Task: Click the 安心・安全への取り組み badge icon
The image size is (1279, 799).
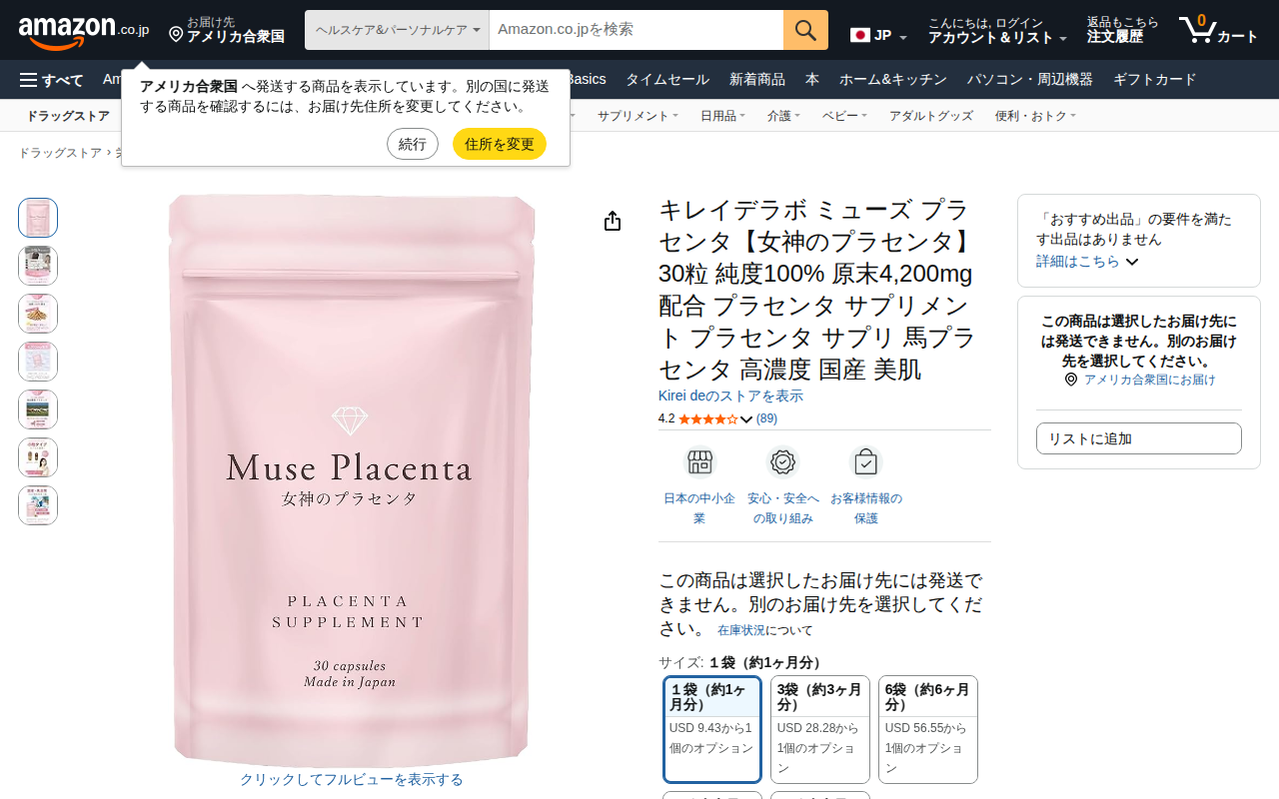Action: (x=782, y=462)
